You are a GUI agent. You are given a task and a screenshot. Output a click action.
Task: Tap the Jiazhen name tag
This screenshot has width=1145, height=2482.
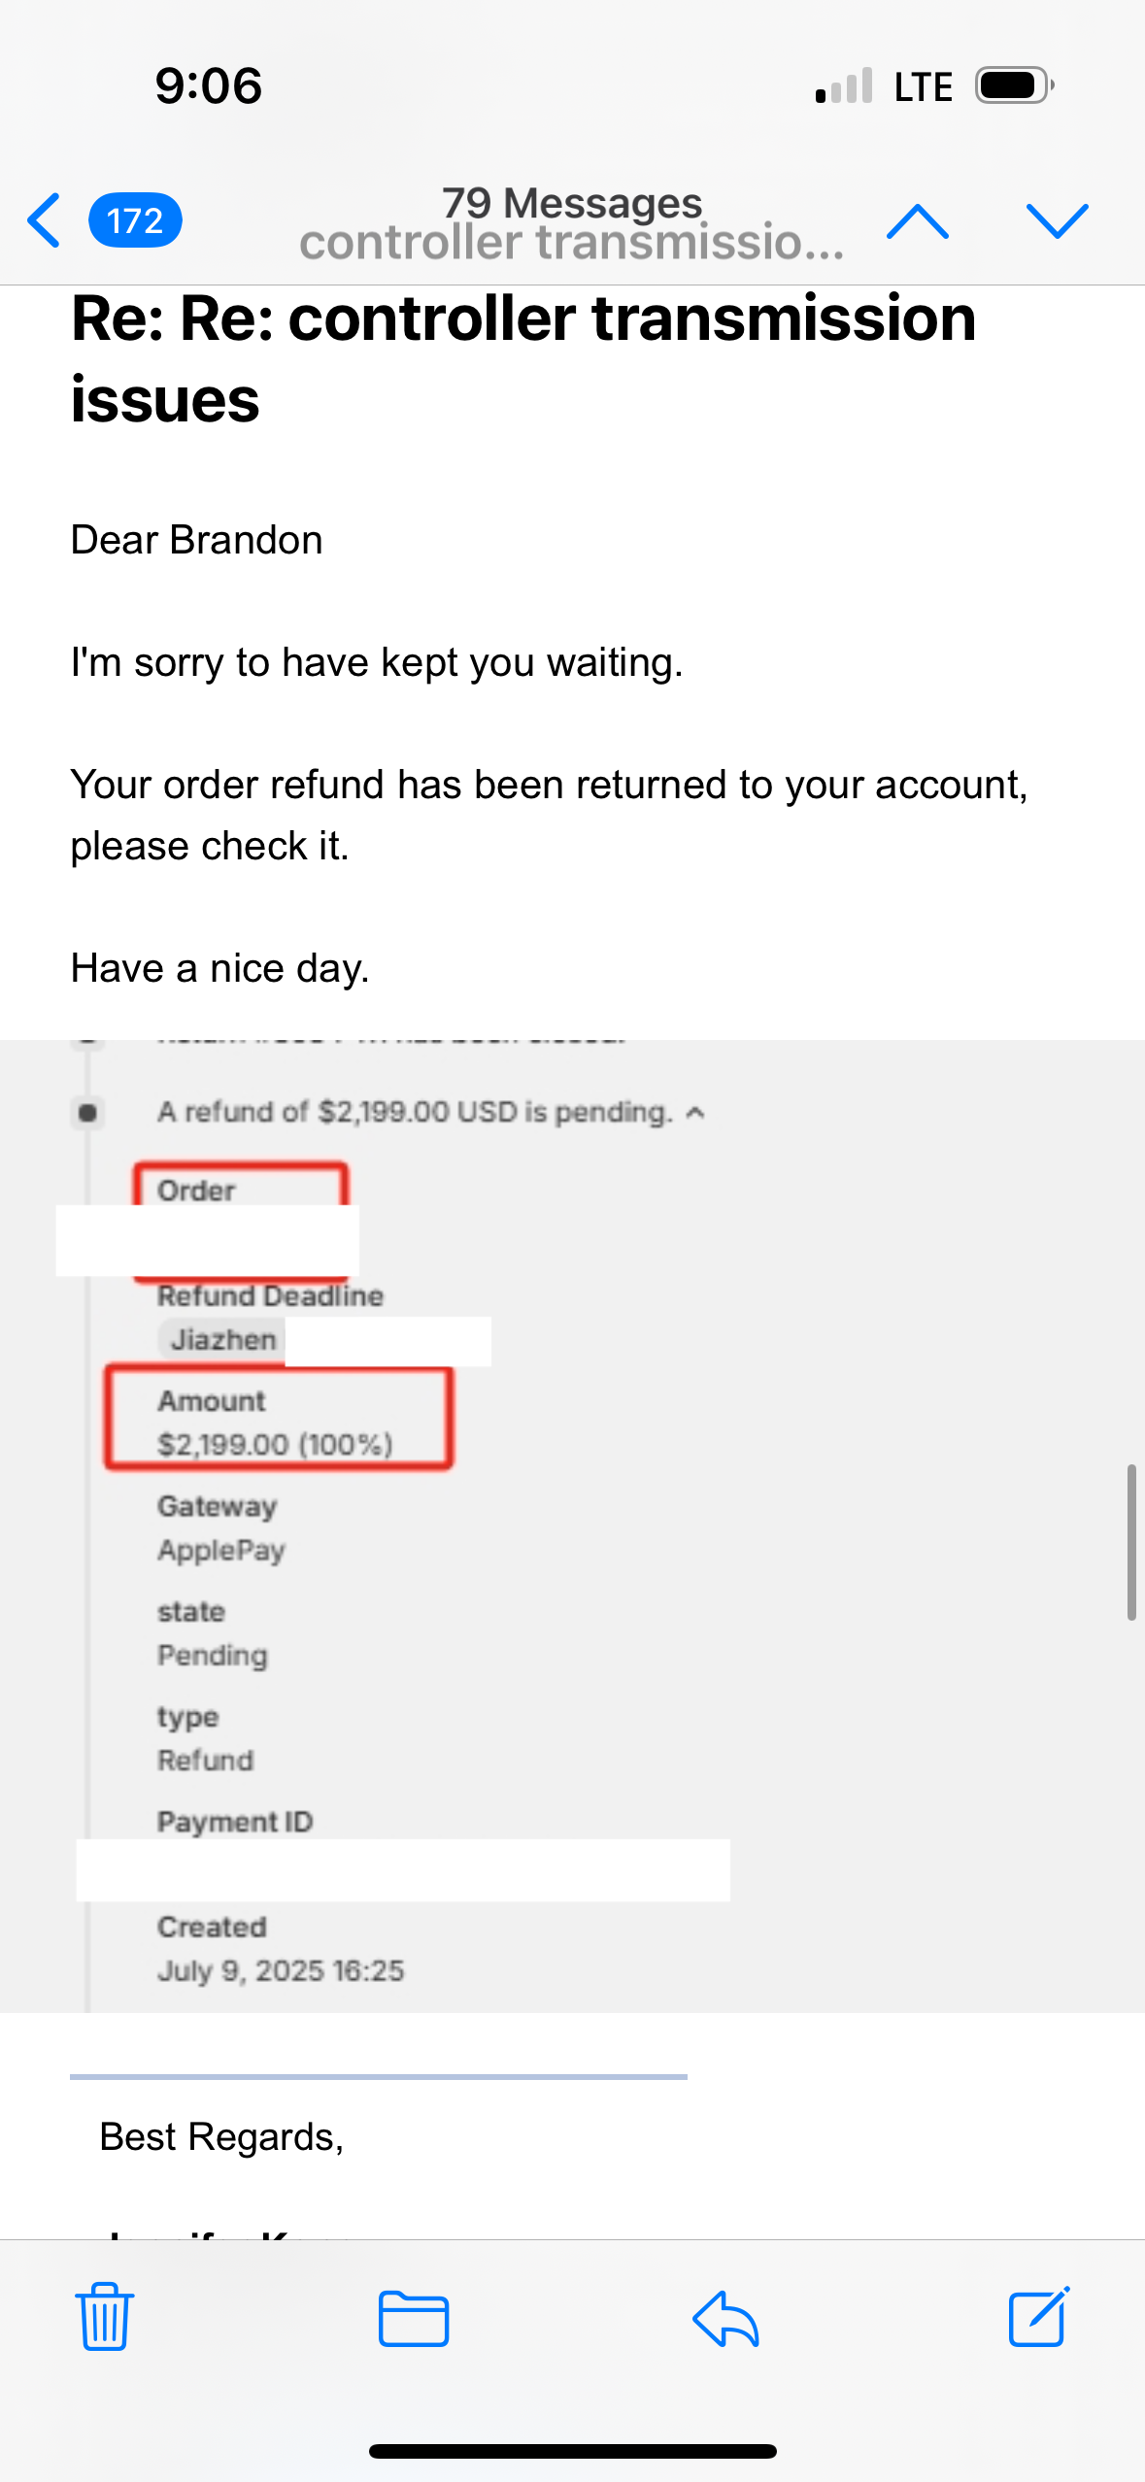[x=222, y=1340]
